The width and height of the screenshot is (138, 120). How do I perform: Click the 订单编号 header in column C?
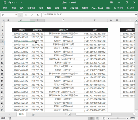21,30
